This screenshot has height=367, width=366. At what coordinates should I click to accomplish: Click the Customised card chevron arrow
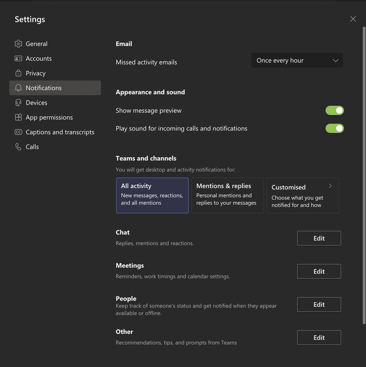(330, 186)
